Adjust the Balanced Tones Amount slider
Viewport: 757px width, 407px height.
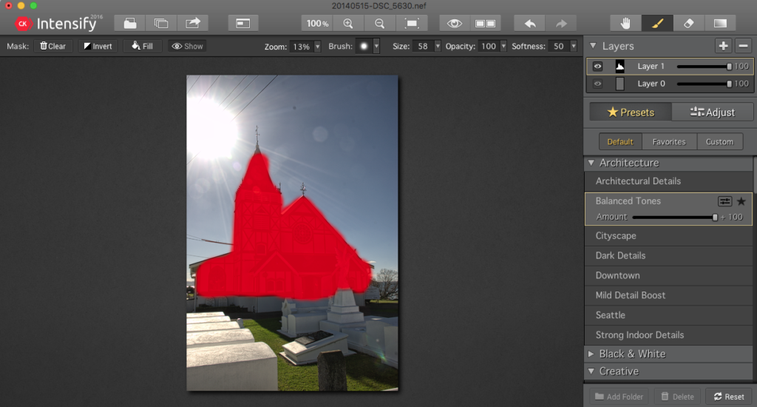(674, 217)
